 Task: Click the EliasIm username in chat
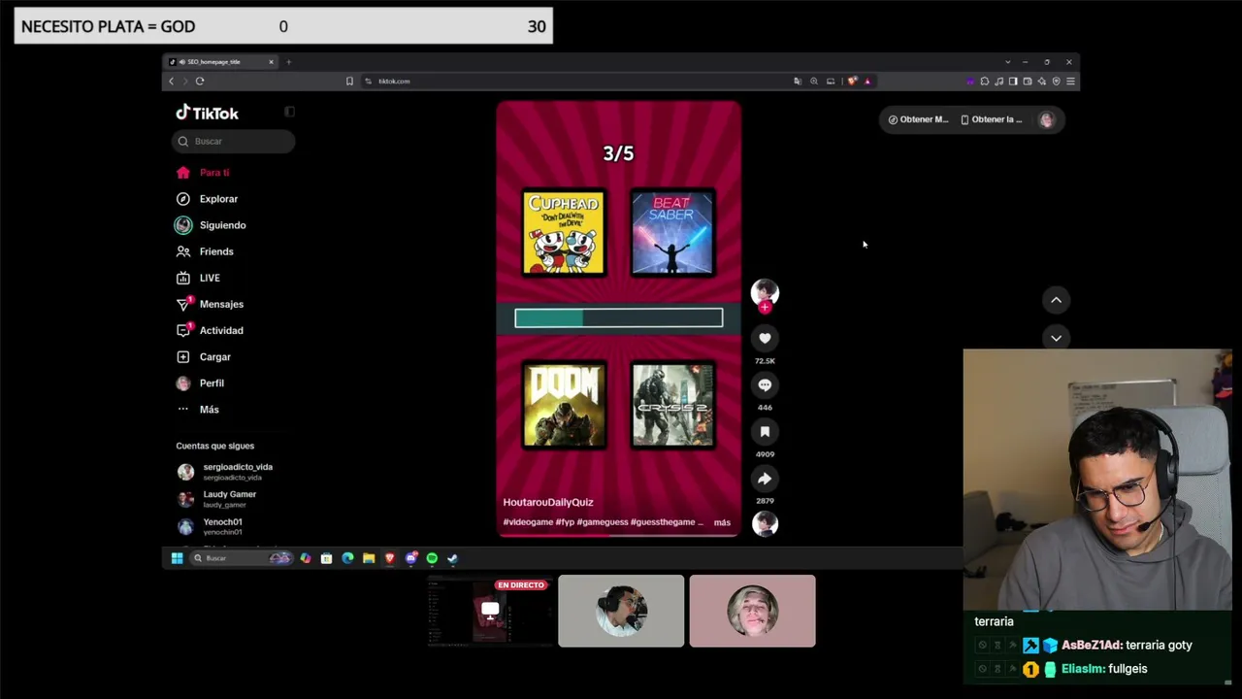(x=1083, y=669)
